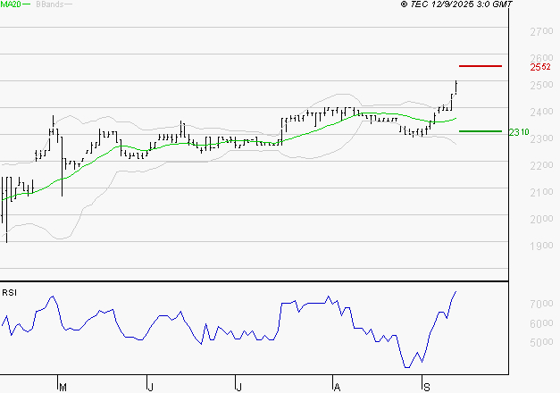Image resolution: width=560 pixels, height=393 pixels.
Task: Click the latest price bar above 2500
Action: point(456,86)
